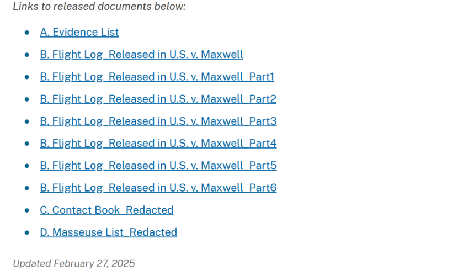The image size is (458, 270).
Task: Click the 'Links to released documents below' heading
Action: click(x=99, y=7)
